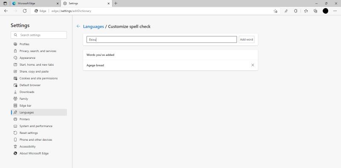Image resolution: width=341 pixels, height=168 pixels.
Task: Open Downloads settings section
Action: click(39, 92)
